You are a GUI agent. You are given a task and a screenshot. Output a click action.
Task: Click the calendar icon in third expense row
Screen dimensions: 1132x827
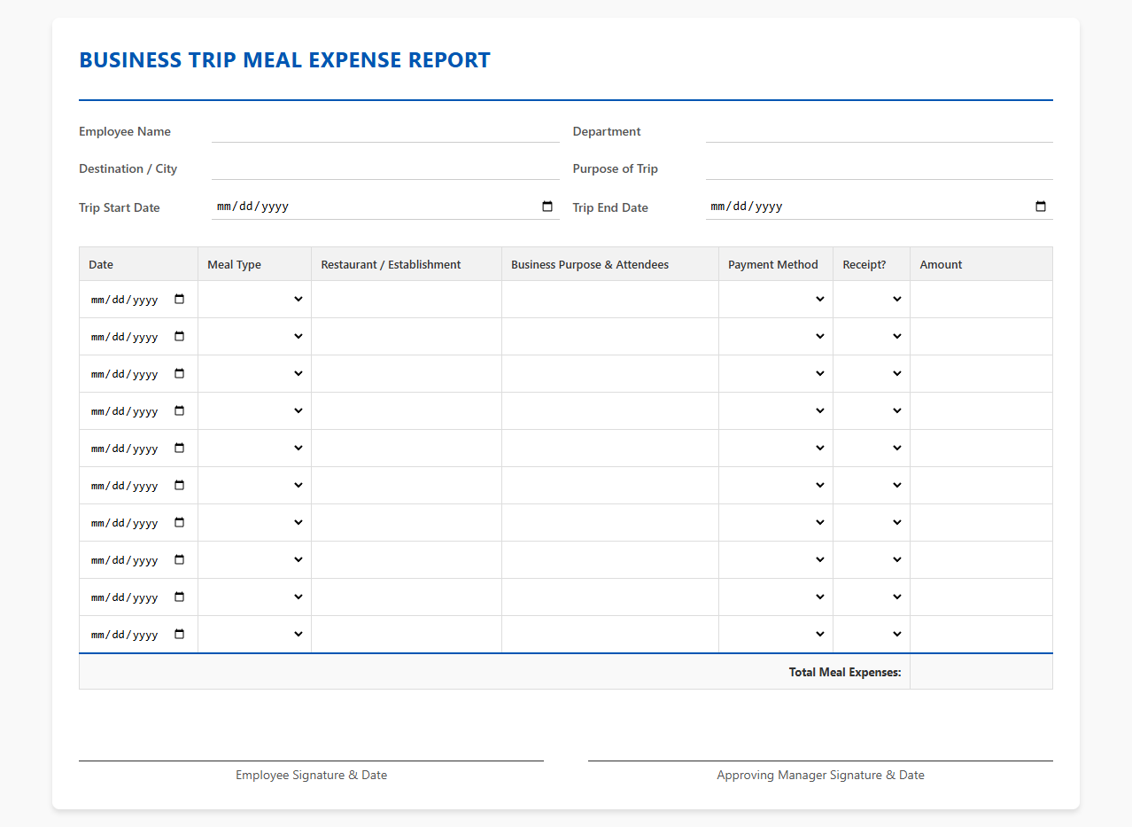click(x=180, y=374)
